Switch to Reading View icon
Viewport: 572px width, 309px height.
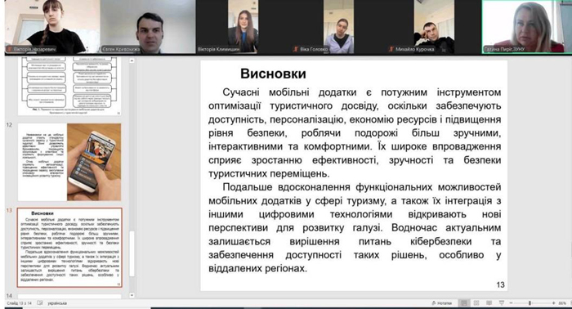click(x=489, y=302)
